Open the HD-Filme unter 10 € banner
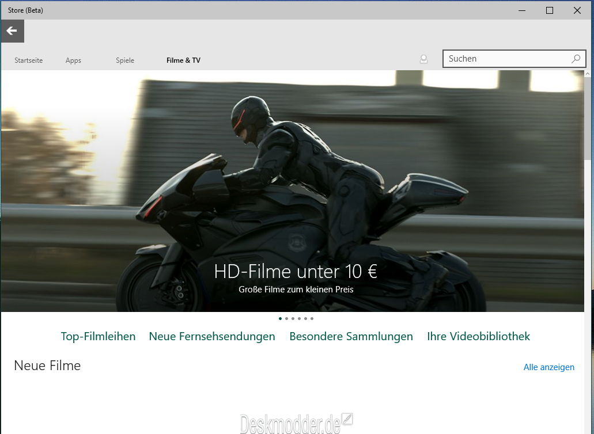594x434 pixels. [292, 191]
